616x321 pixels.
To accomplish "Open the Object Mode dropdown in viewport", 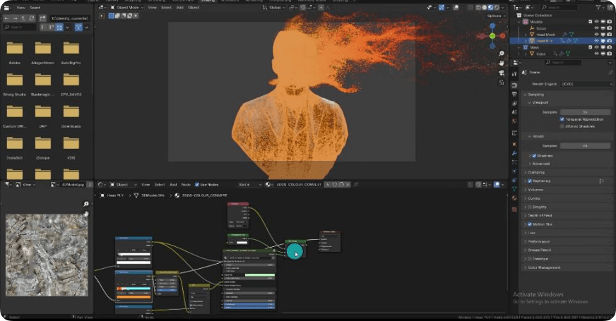I will click(126, 7).
